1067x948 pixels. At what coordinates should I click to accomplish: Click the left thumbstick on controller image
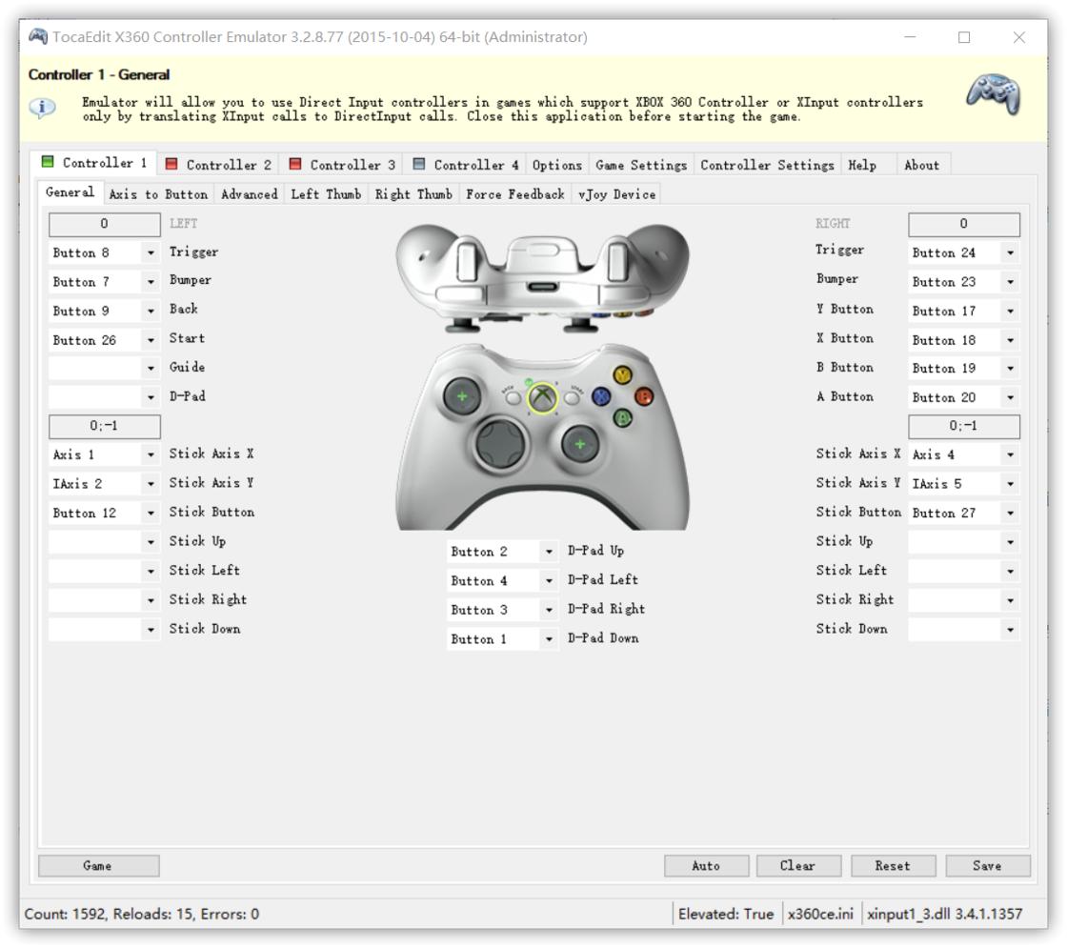click(461, 396)
